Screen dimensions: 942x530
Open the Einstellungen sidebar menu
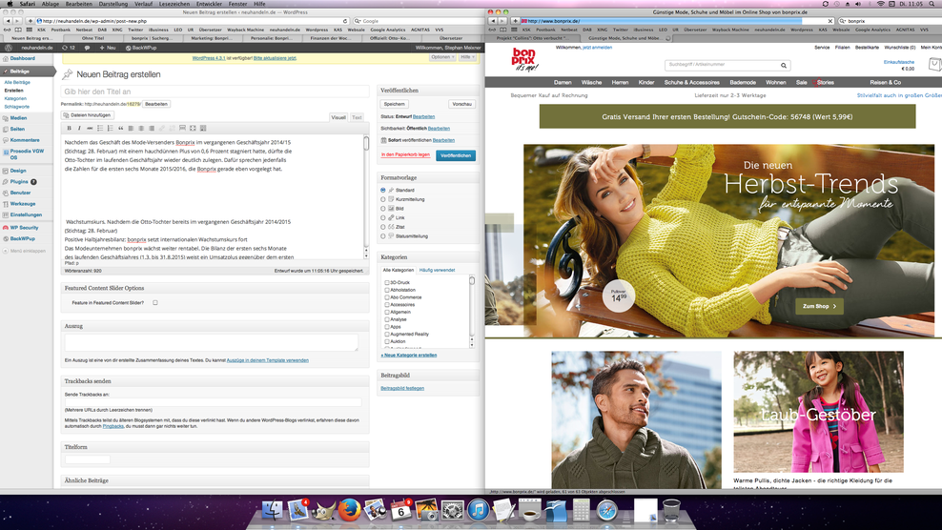pyautogui.click(x=26, y=214)
